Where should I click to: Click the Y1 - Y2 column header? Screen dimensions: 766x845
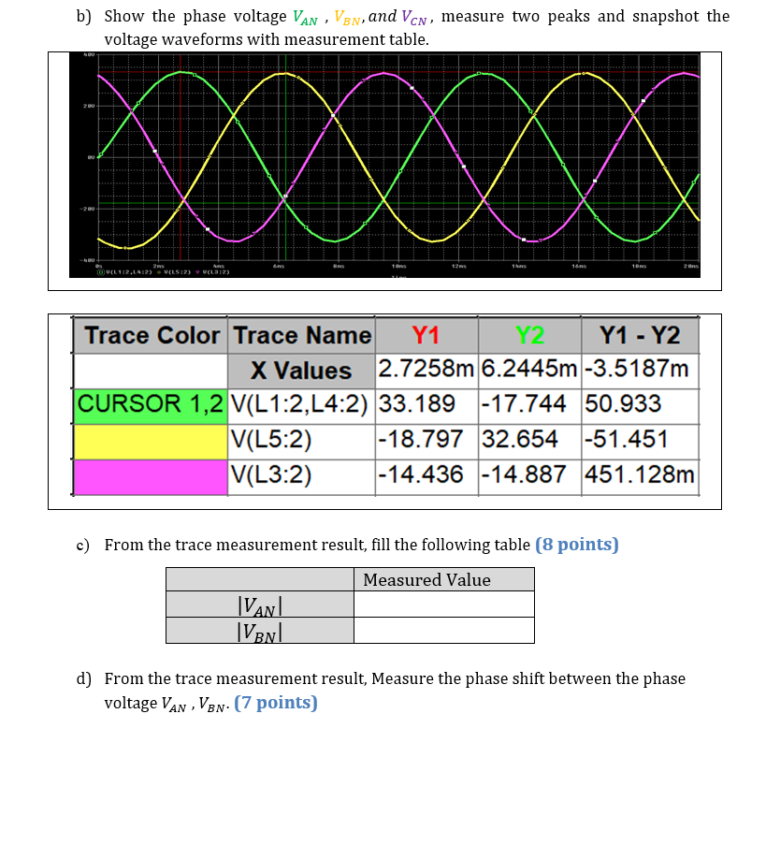tap(639, 335)
